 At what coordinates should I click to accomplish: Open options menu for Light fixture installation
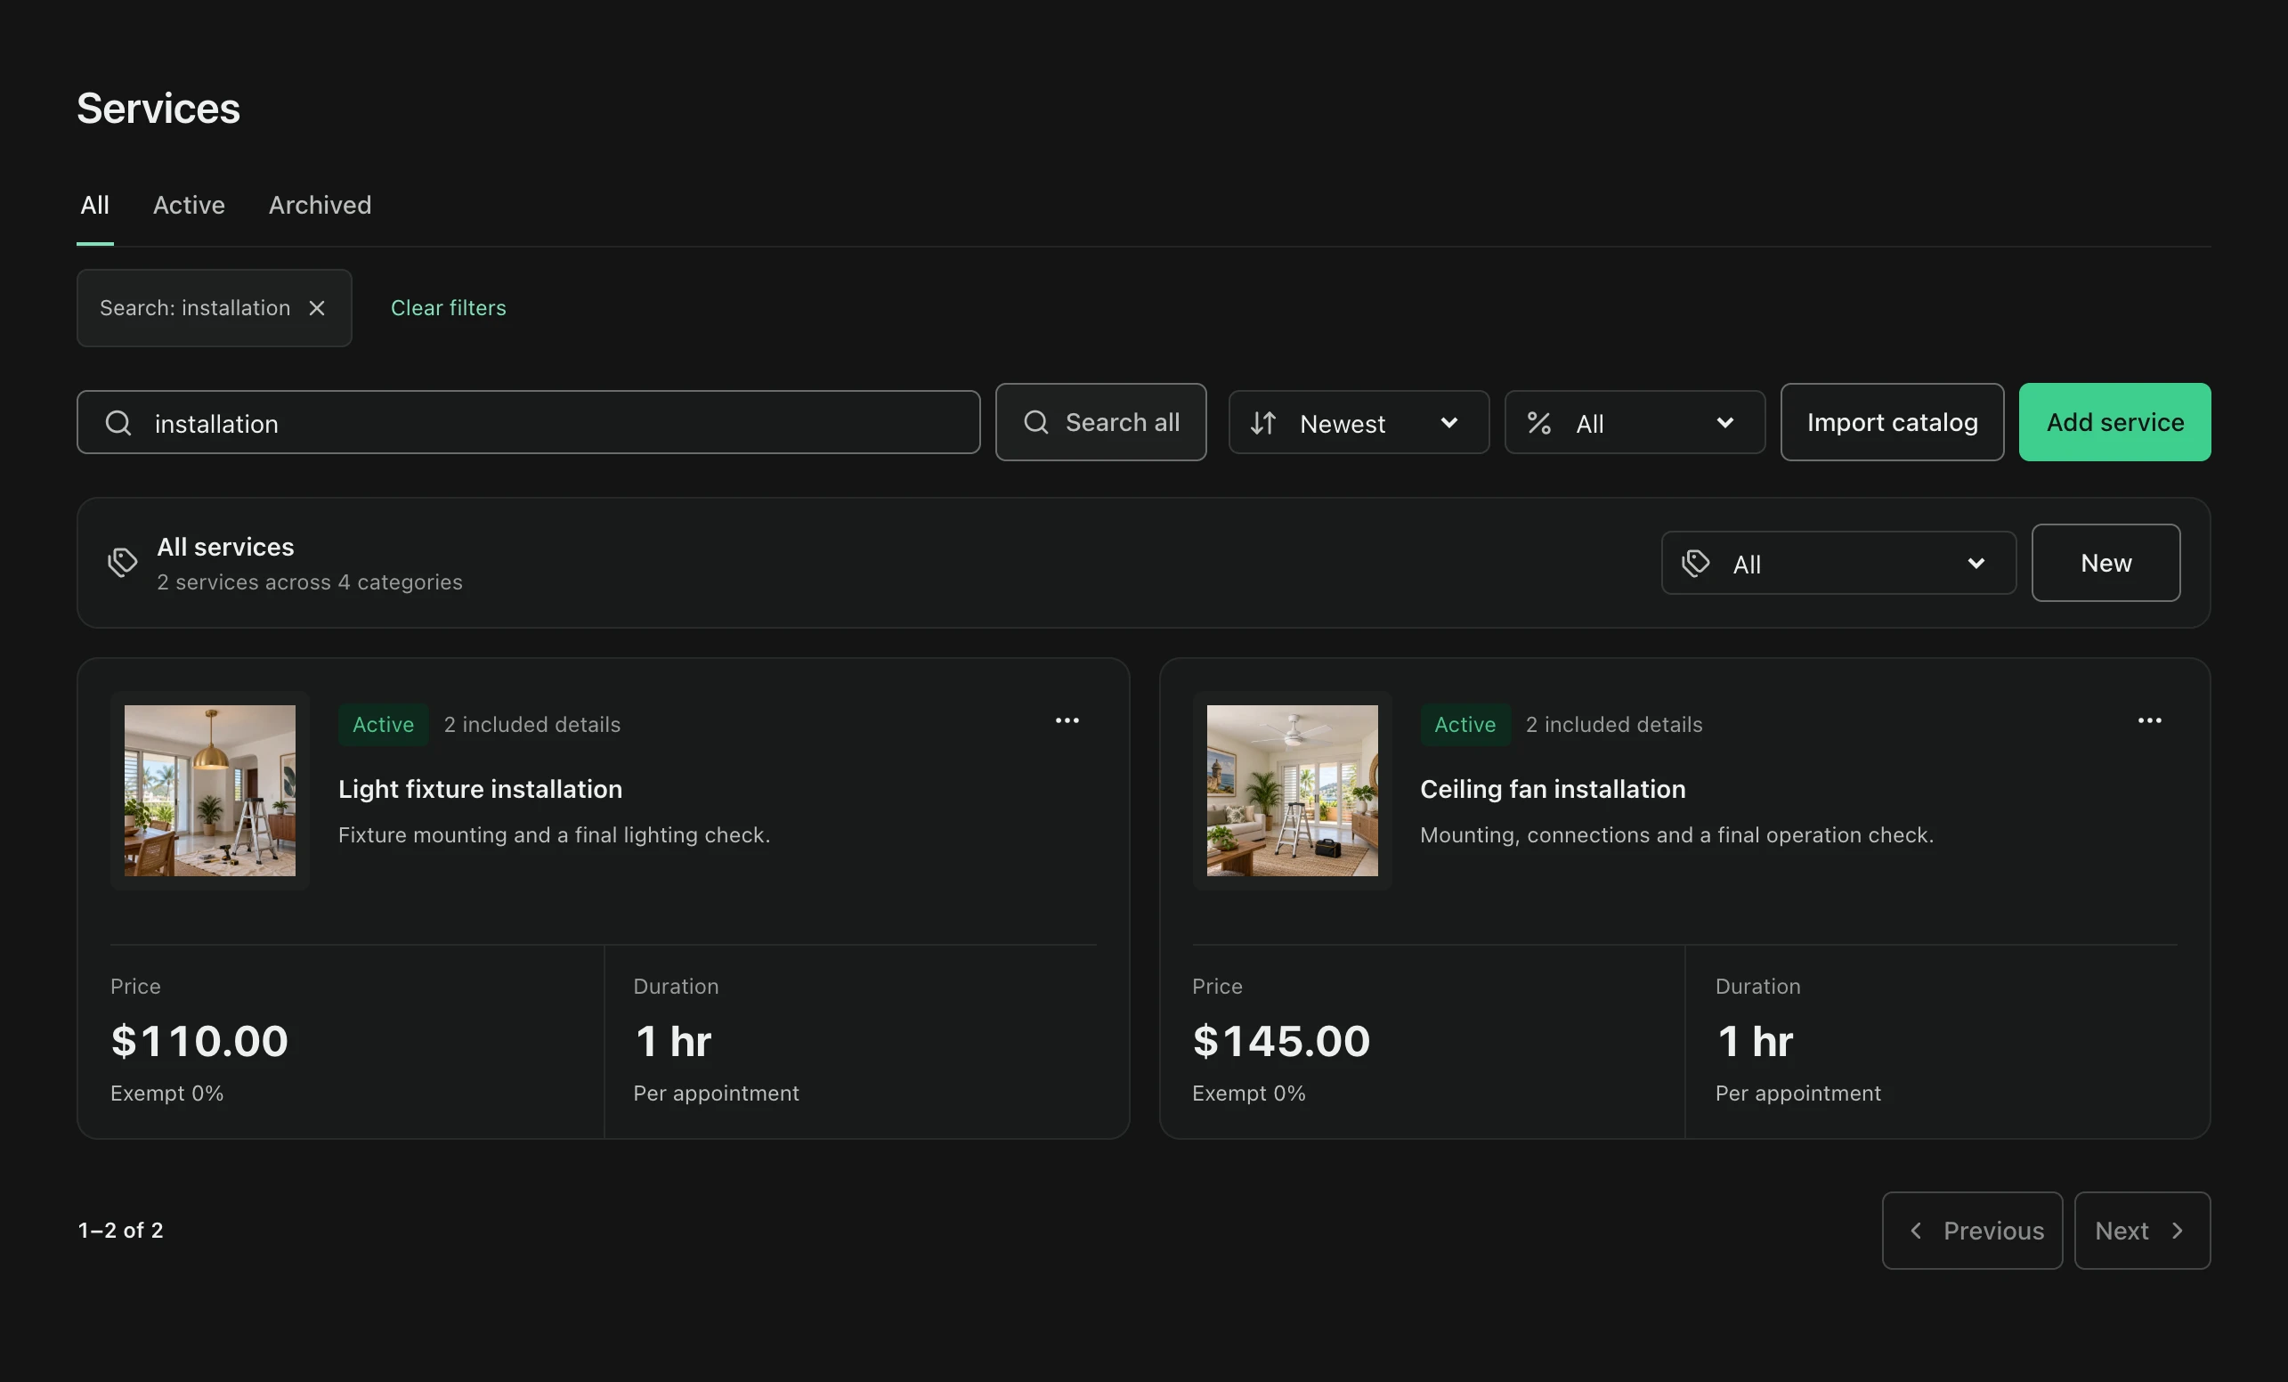pos(1067,720)
